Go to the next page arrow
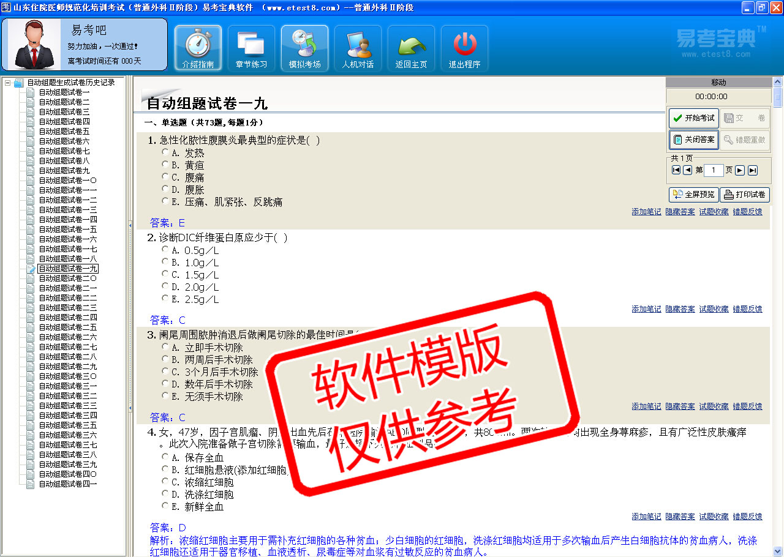Viewport: 784px width, 557px height. pyautogui.click(x=740, y=170)
